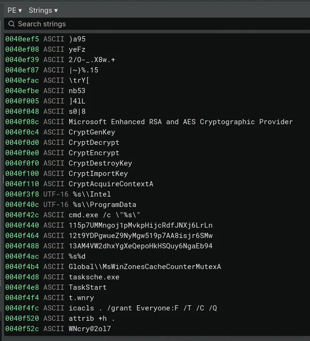Select the string starting with 12t9YDPgwueZ9
This screenshot has height=341, width=310.
tap(141, 236)
